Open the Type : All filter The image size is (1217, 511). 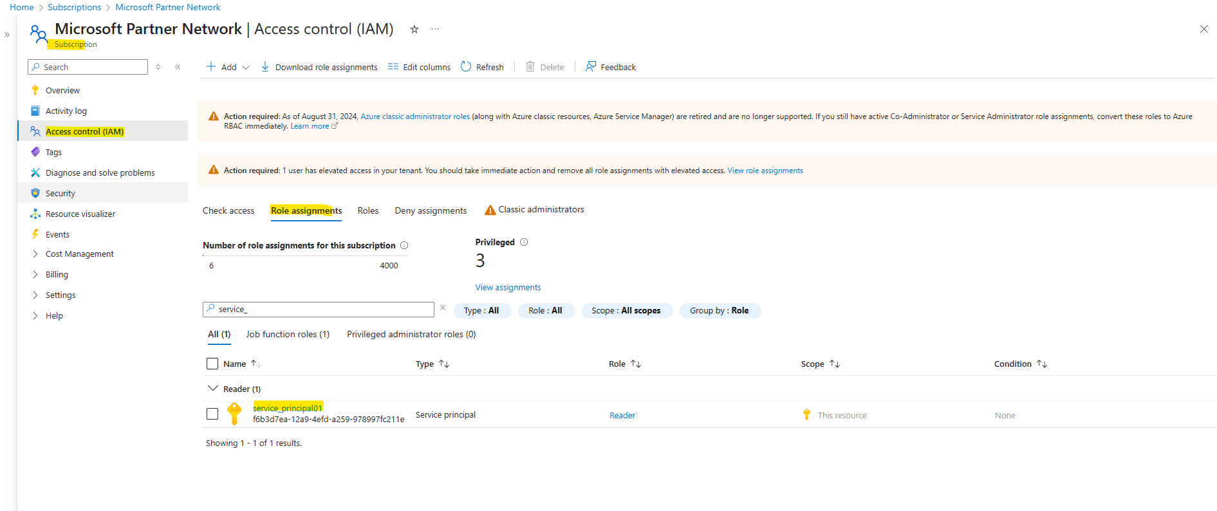[482, 310]
